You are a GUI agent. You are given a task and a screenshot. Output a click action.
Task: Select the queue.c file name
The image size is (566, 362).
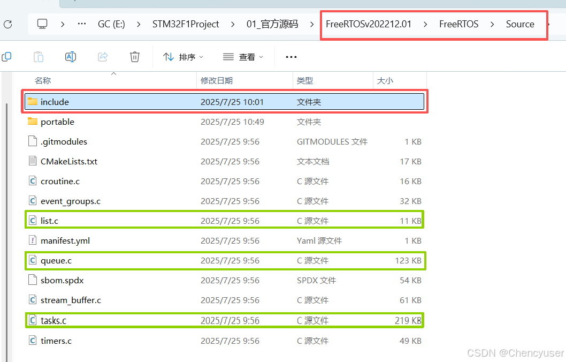point(56,261)
